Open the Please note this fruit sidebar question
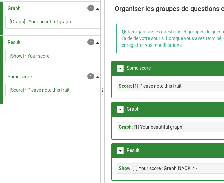The width and height of the screenshot is (224, 183). pos(40,90)
